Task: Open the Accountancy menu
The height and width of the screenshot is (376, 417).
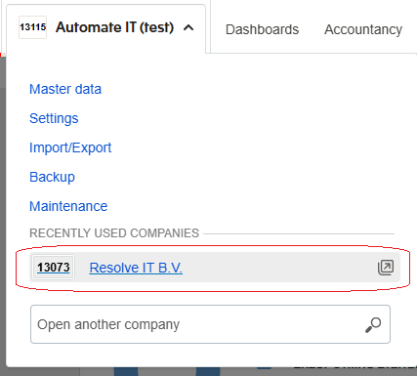Action: [x=363, y=29]
